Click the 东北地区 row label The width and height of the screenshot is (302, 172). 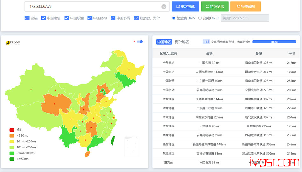pyautogui.click(x=168, y=154)
